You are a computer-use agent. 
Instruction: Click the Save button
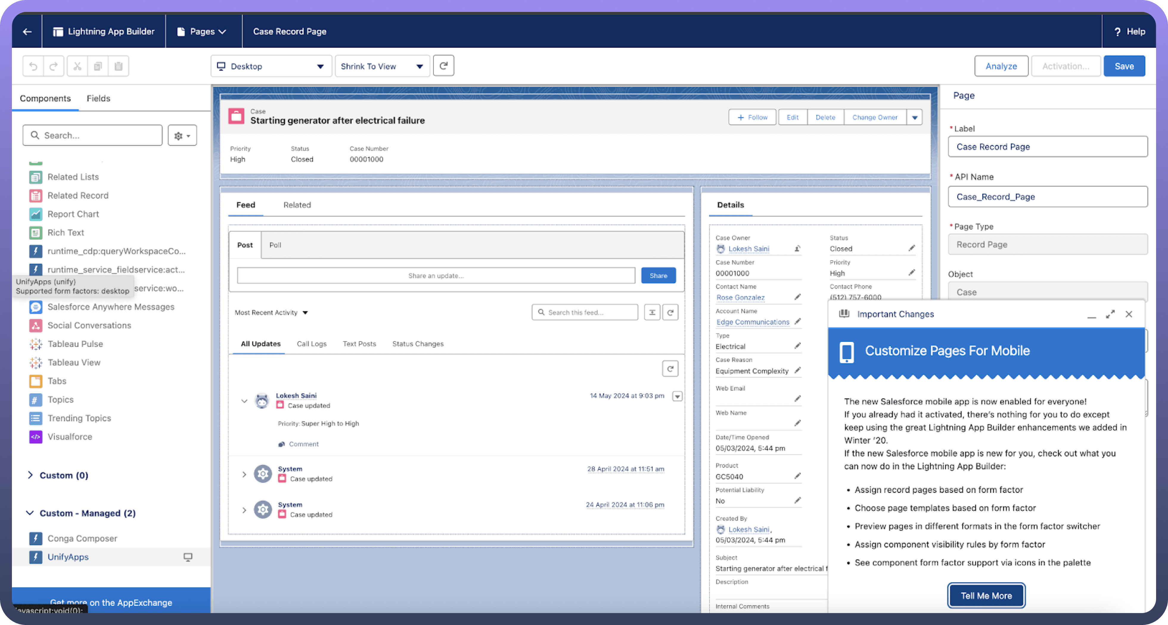[1124, 66]
